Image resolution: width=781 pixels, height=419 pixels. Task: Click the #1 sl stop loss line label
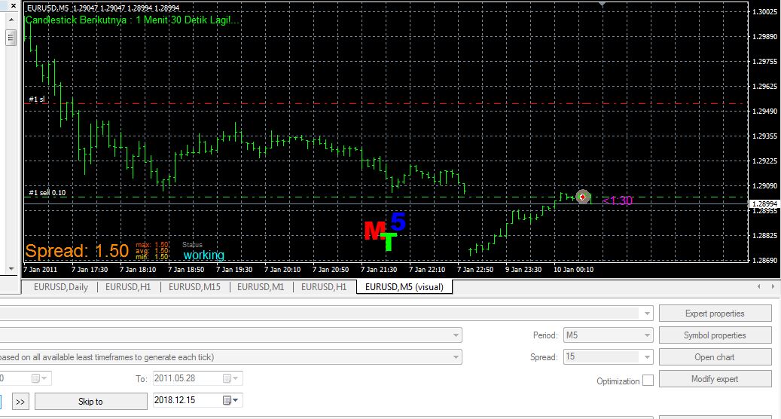37,99
